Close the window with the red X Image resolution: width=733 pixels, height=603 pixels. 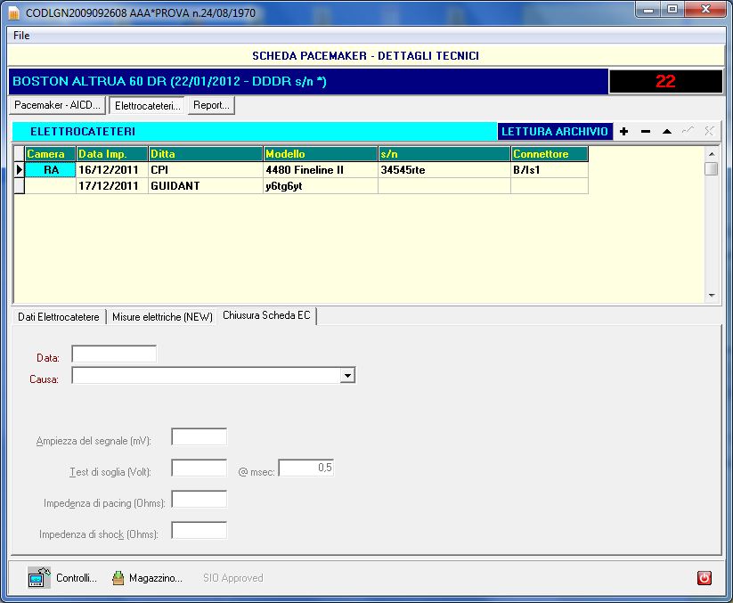point(705,9)
